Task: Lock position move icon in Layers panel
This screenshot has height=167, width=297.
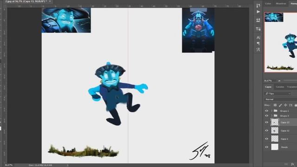Action: coord(285,105)
